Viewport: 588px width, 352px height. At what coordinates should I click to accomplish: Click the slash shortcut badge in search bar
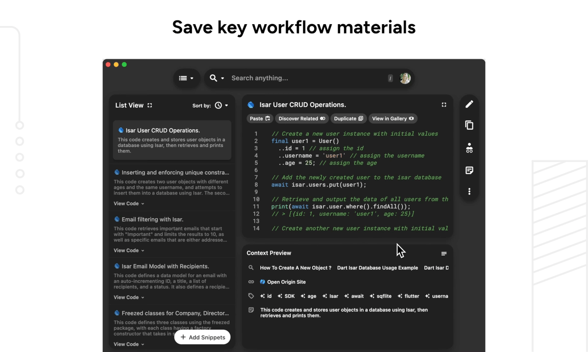pyautogui.click(x=390, y=78)
